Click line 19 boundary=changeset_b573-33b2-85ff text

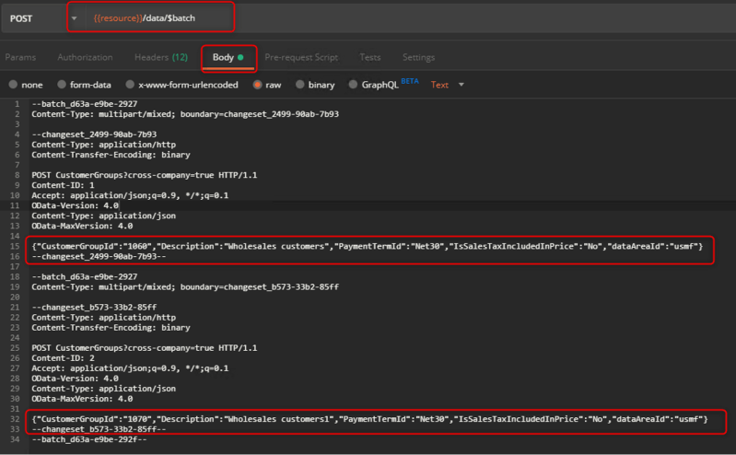[260, 286]
